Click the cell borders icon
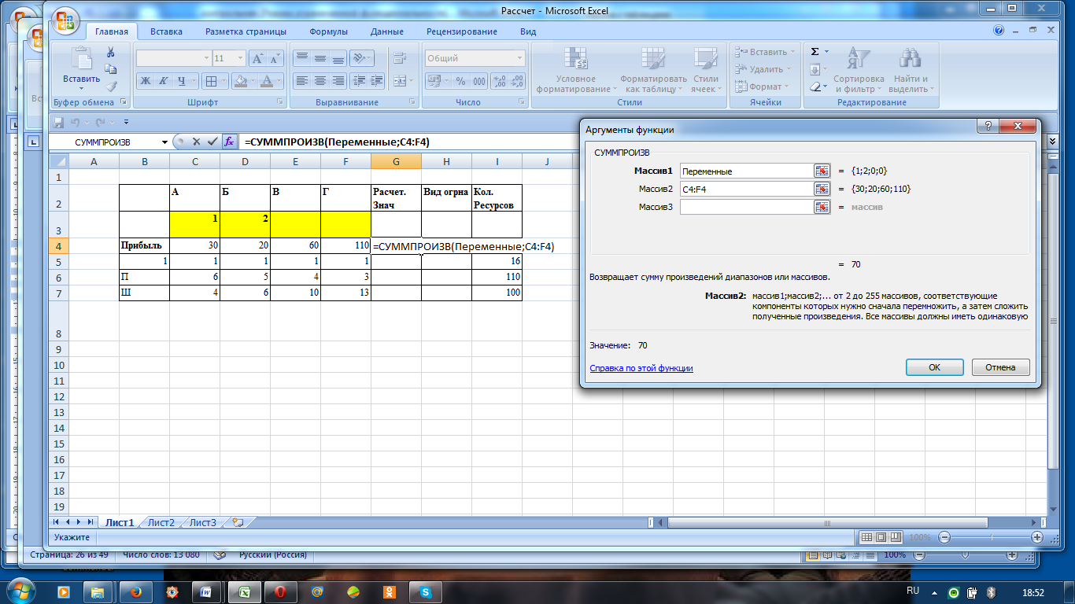1075x604 pixels. [211, 81]
